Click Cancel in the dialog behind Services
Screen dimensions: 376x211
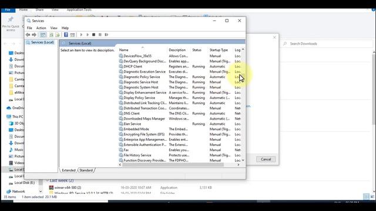(266, 159)
